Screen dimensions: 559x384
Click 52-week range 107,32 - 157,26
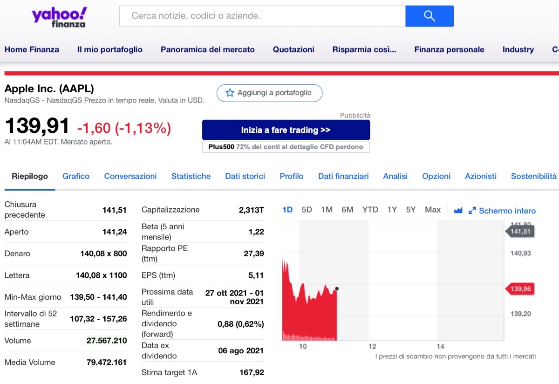(98, 319)
